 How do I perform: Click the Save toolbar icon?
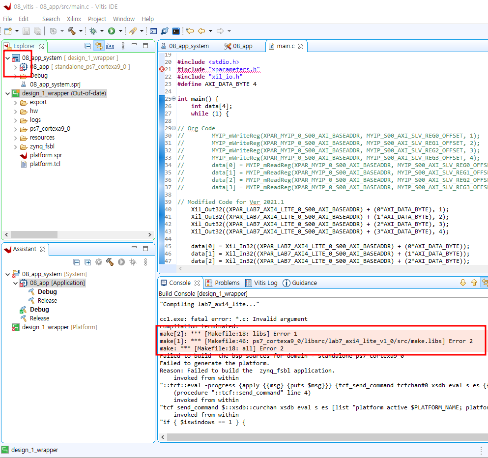click(x=26, y=31)
